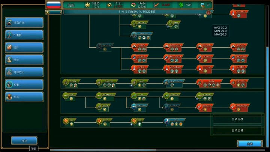This screenshot has height=152, width=270.
Task: Select the blue pillars project node near the top
Action: point(142,36)
